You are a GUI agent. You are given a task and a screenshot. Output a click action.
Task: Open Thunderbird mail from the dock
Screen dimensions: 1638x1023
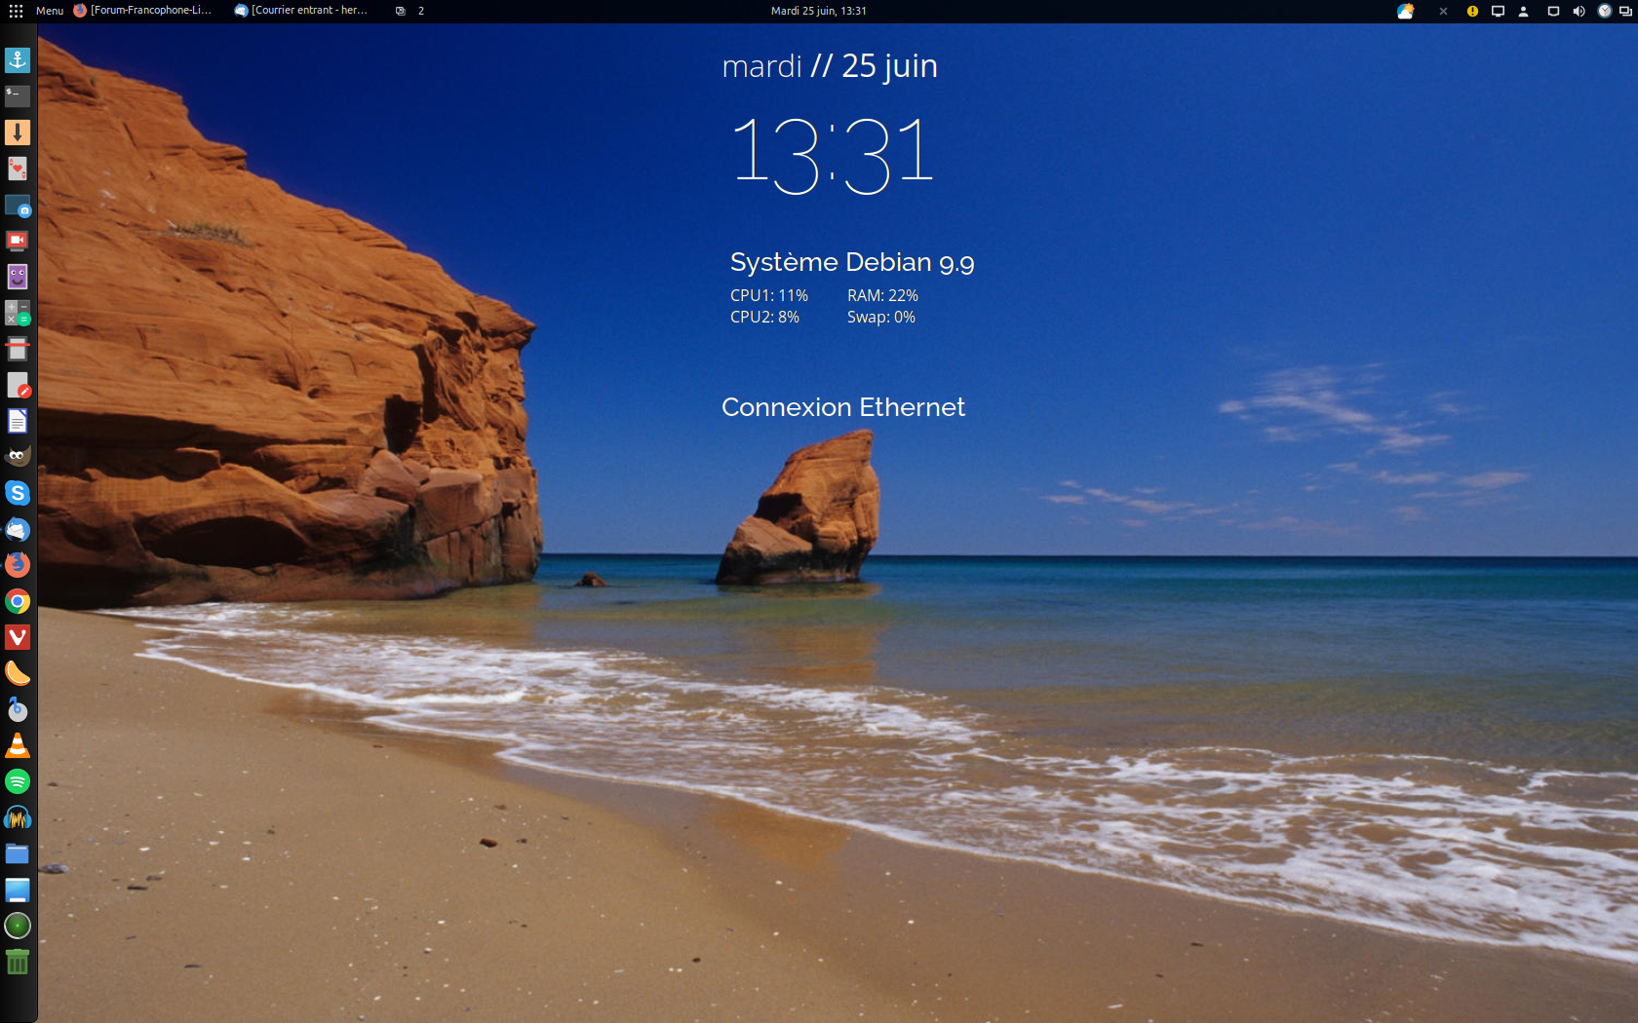[18, 529]
